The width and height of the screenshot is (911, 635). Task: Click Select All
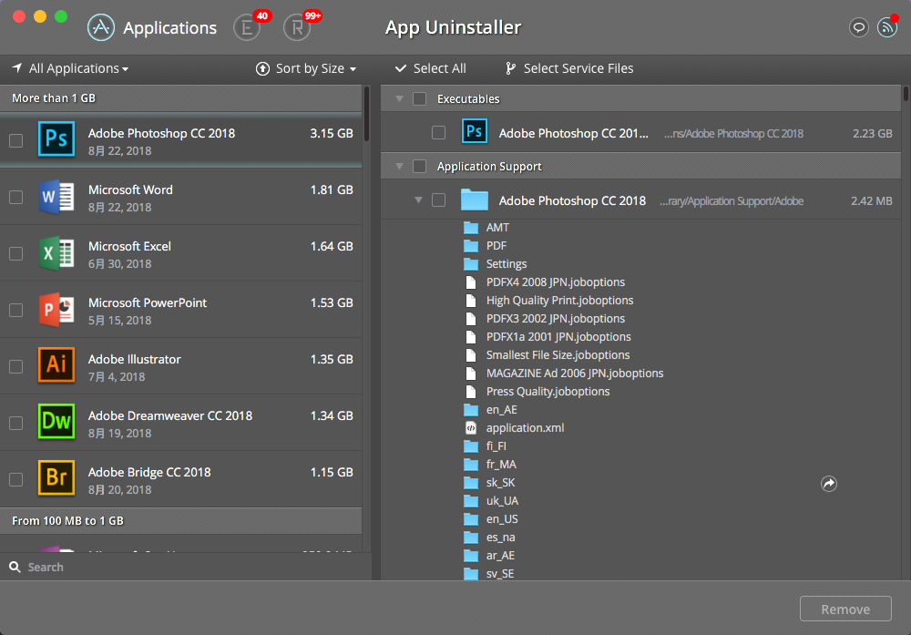[431, 68]
